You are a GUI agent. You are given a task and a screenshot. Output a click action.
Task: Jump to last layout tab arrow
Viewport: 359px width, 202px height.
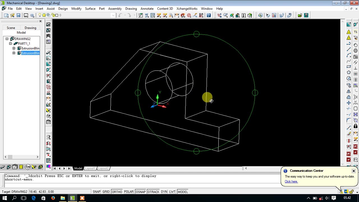(69, 168)
